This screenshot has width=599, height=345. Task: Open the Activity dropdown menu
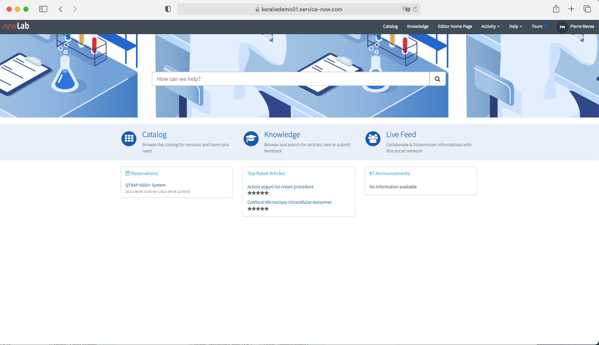[x=491, y=26]
